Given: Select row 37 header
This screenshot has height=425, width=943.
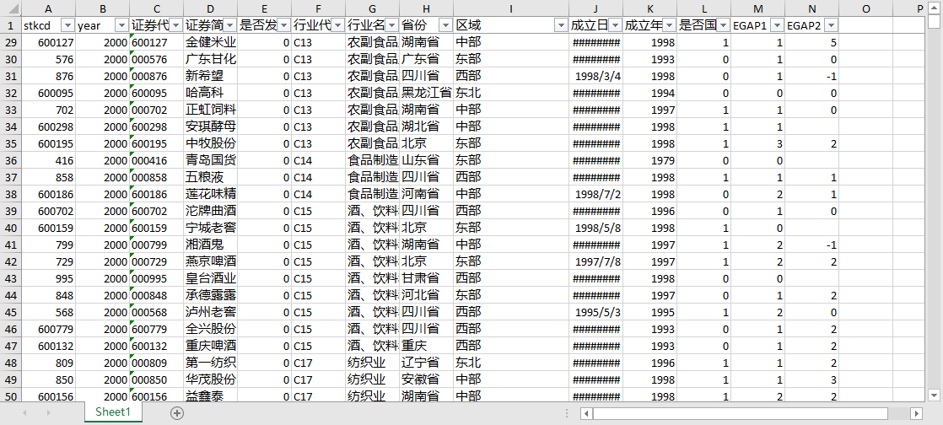Looking at the screenshot, I should (x=10, y=177).
